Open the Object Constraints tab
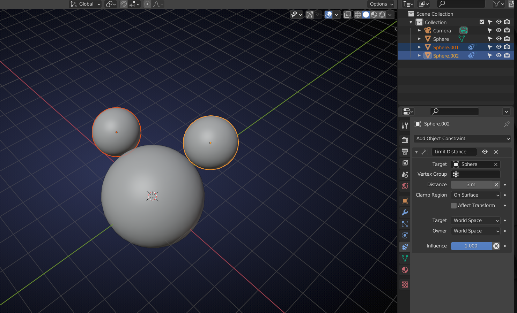 click(405, 247)
